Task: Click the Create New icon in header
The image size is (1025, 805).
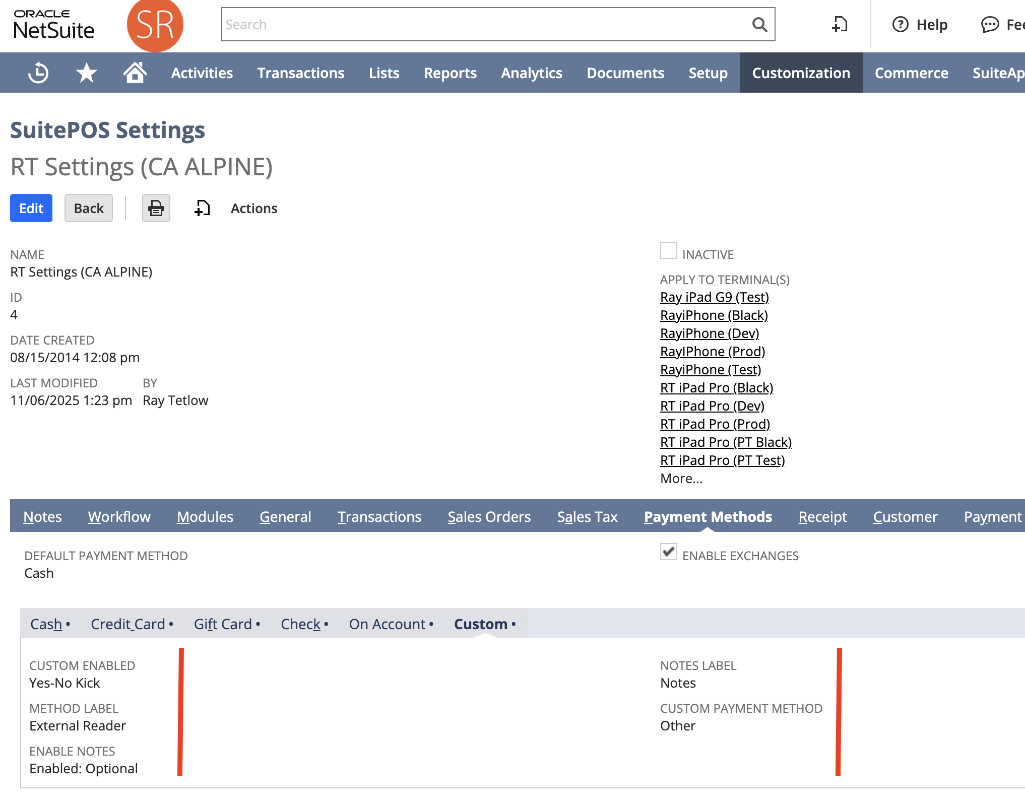Action: click(x=840, y=25)
